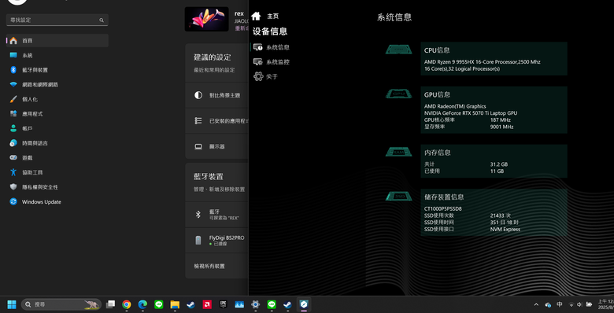Open the 已安裝的應用程式 setting row
This screenshot has height=313, width=614.
click(x=217, y=121)
